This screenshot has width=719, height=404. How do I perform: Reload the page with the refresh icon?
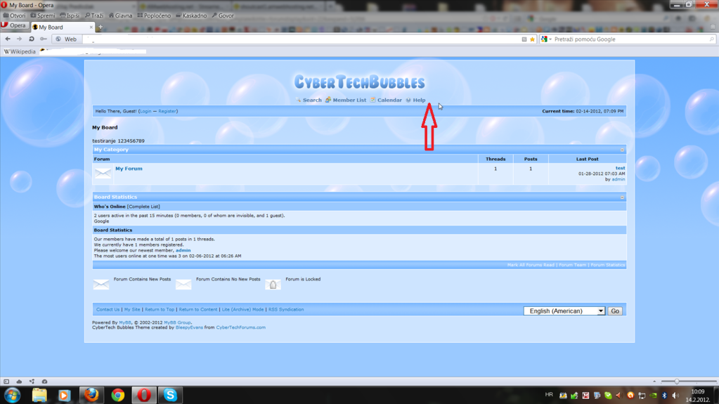point(32,39)
